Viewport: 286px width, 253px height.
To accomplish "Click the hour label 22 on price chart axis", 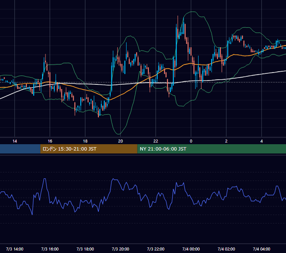I will tap(156, 141).
